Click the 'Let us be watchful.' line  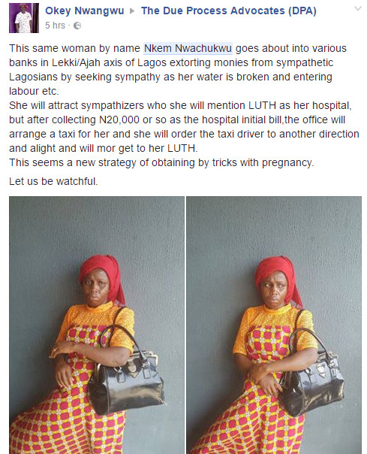(x=53, y=181)
